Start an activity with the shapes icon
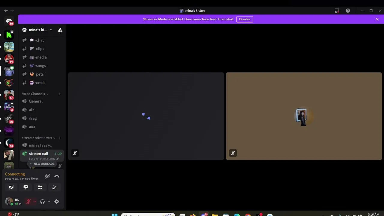 click(40, 187)
